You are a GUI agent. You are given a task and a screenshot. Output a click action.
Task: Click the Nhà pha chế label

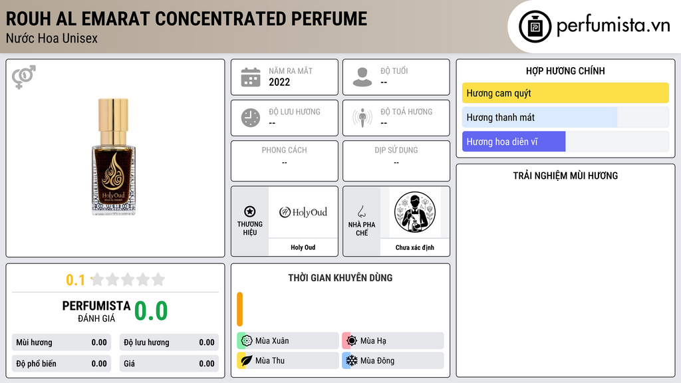point(361,229)
